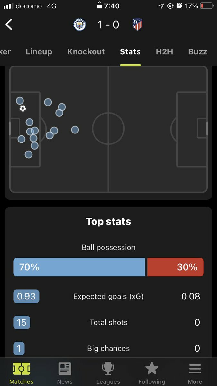Tap the back arrow icon
This screenshot has height=386, width=217.
pyautogui.click(x=9, y=24)
